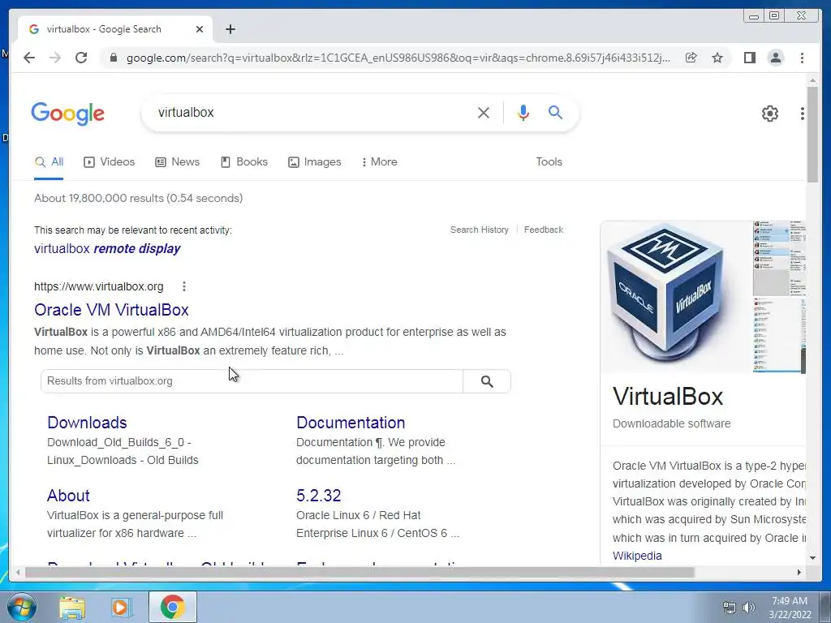Switch to the Books tab
Viewport: 831px width, 623px height.
click(x=243, y=162)
